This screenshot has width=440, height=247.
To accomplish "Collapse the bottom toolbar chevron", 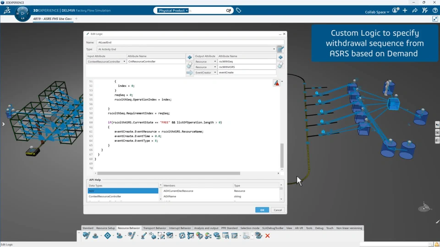I will 79,233.
